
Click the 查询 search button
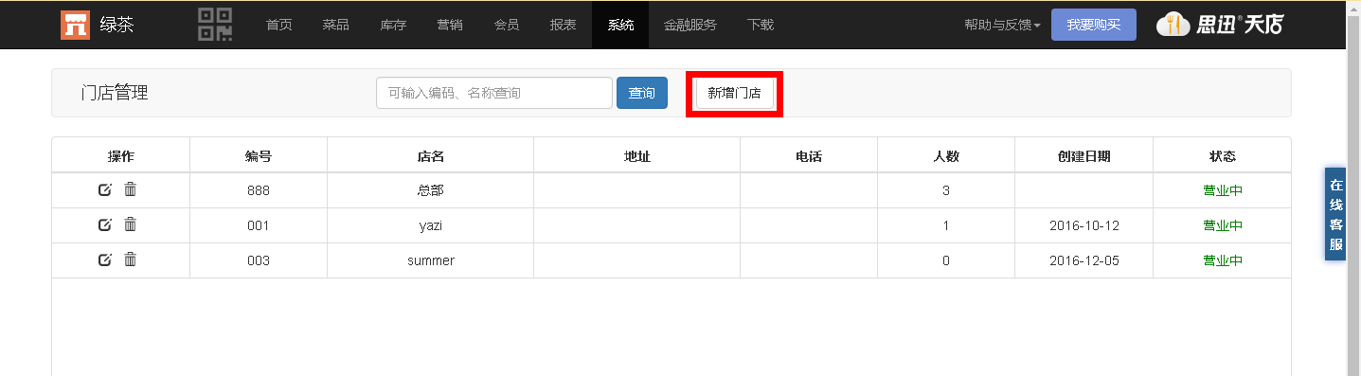coord(642,93)
